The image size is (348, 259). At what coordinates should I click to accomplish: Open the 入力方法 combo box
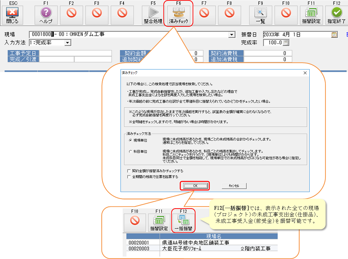tap(67, 43)
